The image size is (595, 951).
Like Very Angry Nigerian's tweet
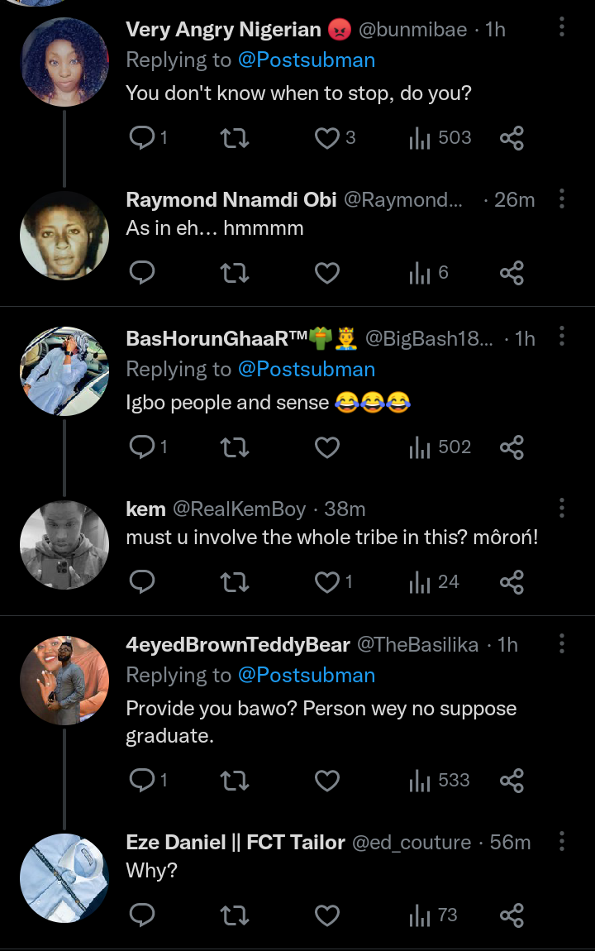(x=328, y=137)
